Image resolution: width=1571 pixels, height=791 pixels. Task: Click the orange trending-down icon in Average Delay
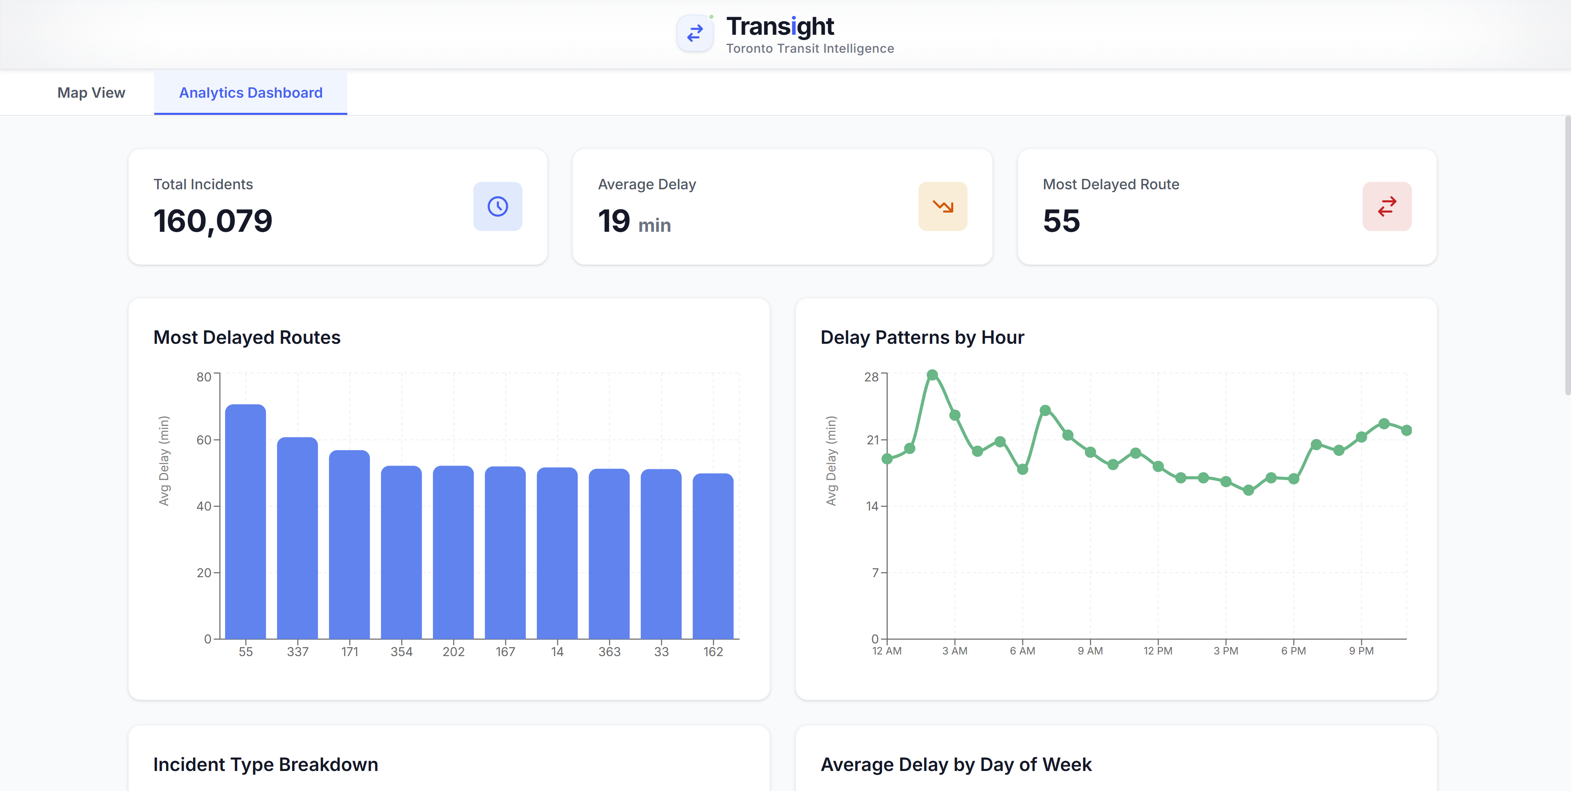point(942,206)
